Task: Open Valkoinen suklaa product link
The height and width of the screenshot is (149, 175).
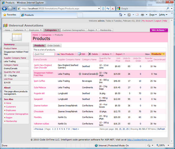Action: click(x=41, y=124)
